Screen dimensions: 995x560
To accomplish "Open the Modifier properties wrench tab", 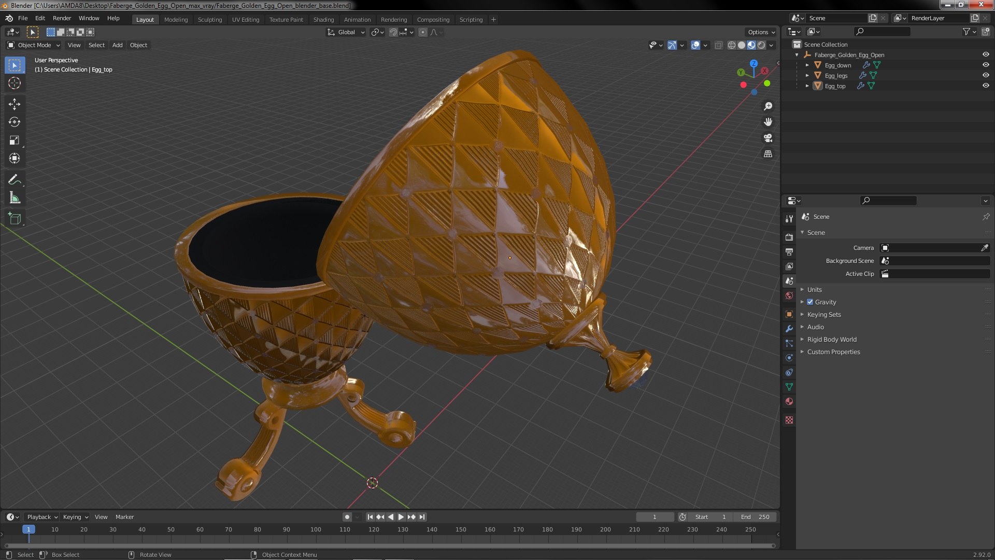I will [789, 329].
